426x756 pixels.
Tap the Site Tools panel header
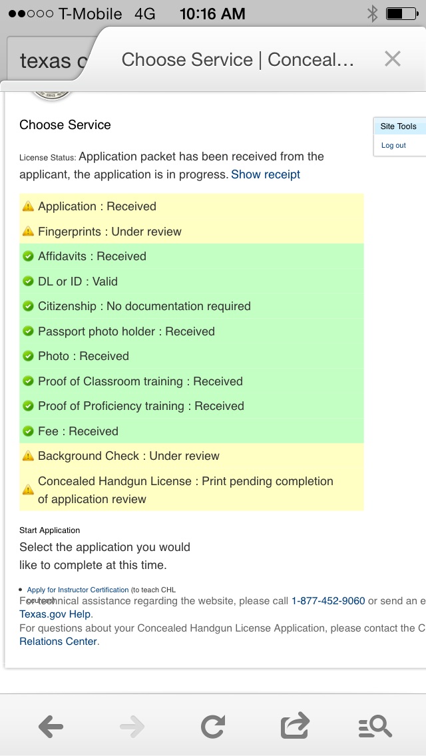tap(399, 126)
